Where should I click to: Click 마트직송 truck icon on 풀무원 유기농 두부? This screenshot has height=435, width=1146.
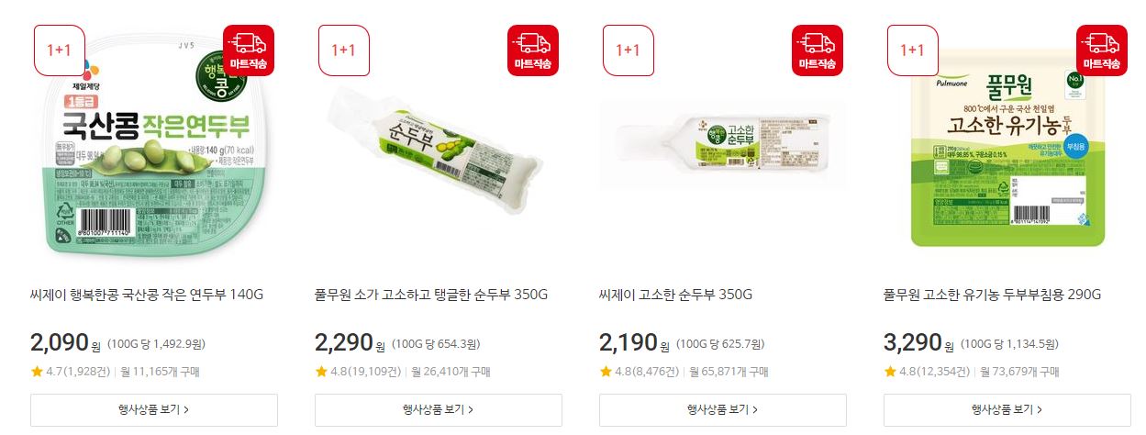pyautogui.click(x=1102, y=50)
